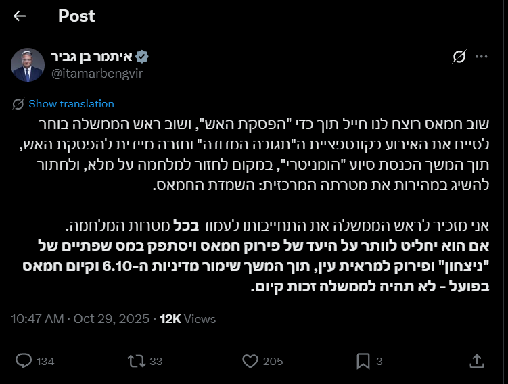Go back using the left arrow
This screenshot has width=508, height=384.
(x=20, y=16)
